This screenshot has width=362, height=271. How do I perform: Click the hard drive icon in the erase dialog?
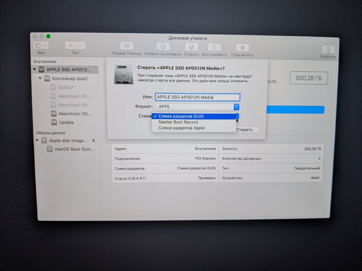(x=124, y=75)
